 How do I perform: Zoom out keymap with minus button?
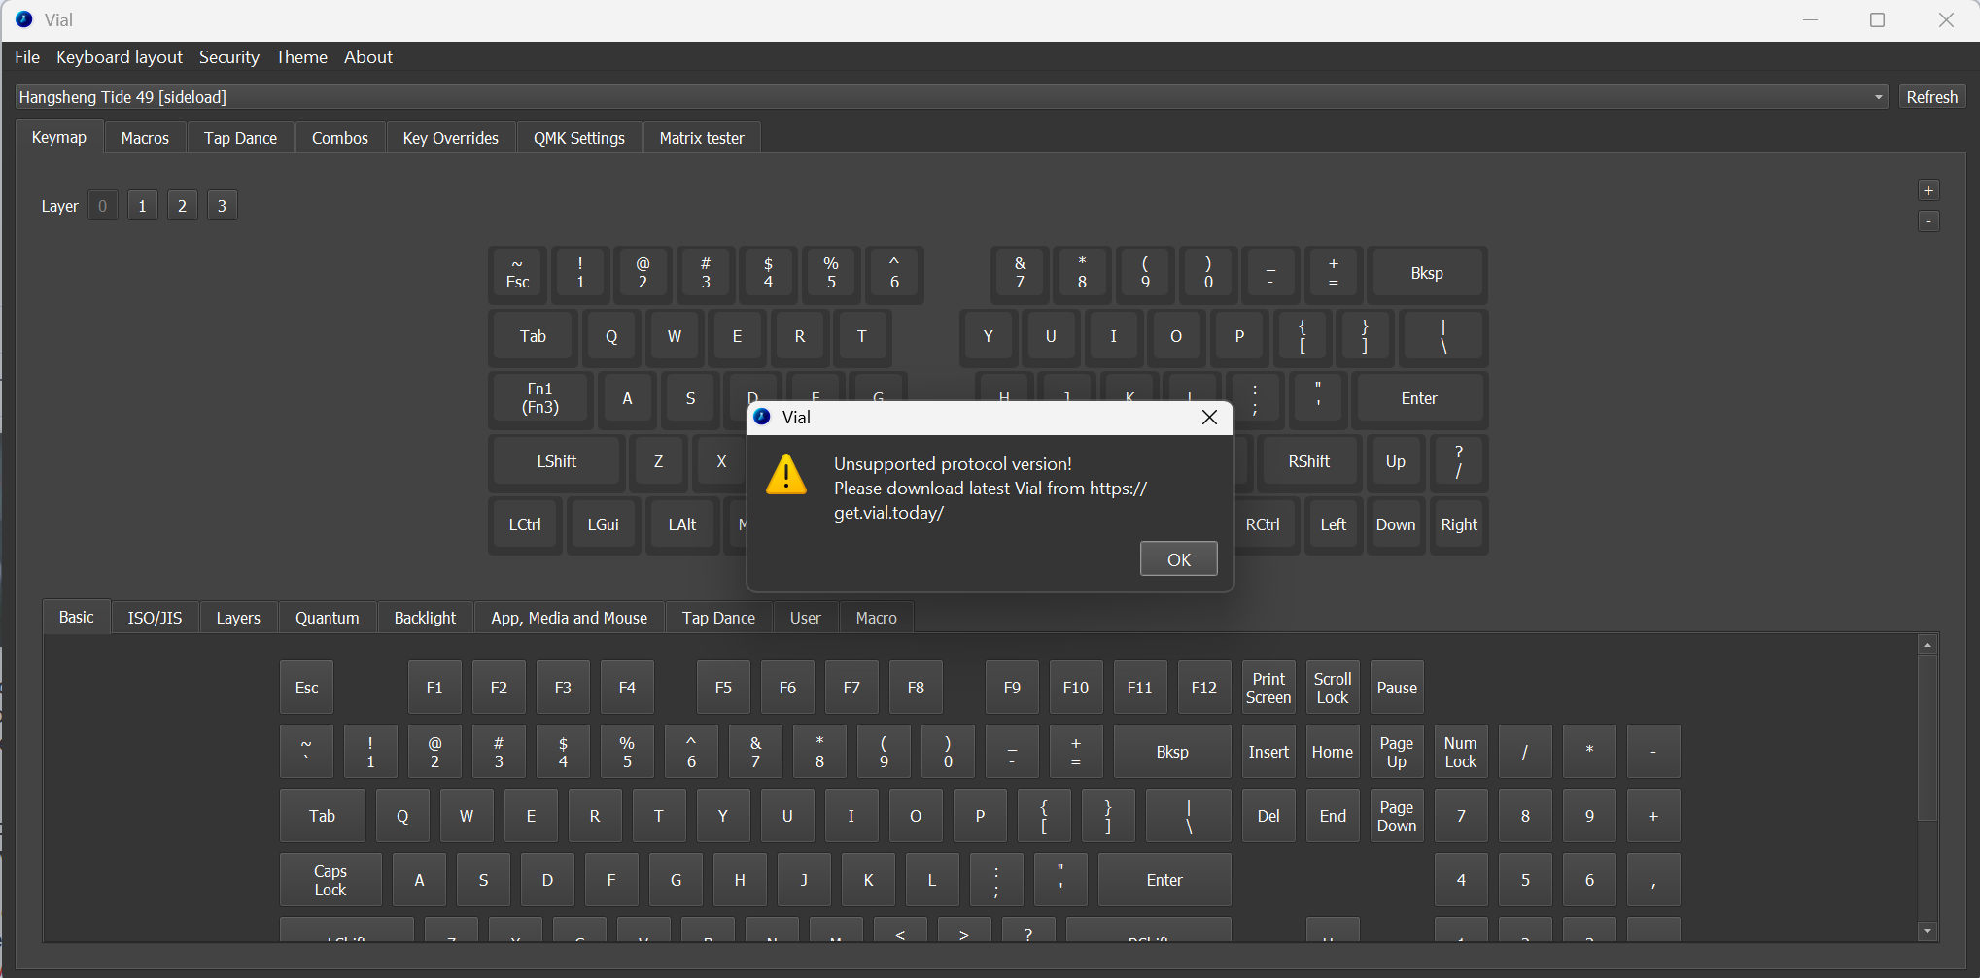[x=1929, y=221]
